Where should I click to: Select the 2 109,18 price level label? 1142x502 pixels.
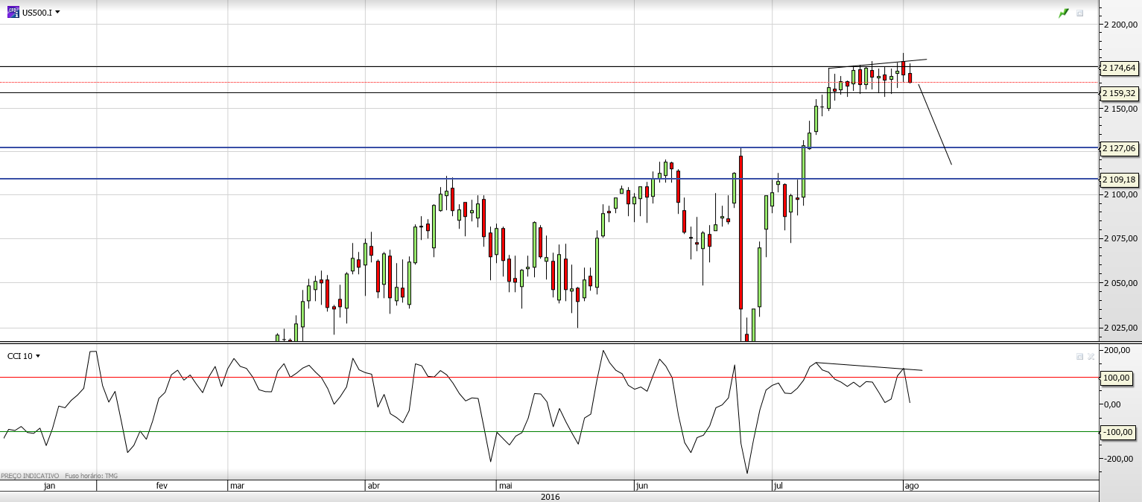1120,179
